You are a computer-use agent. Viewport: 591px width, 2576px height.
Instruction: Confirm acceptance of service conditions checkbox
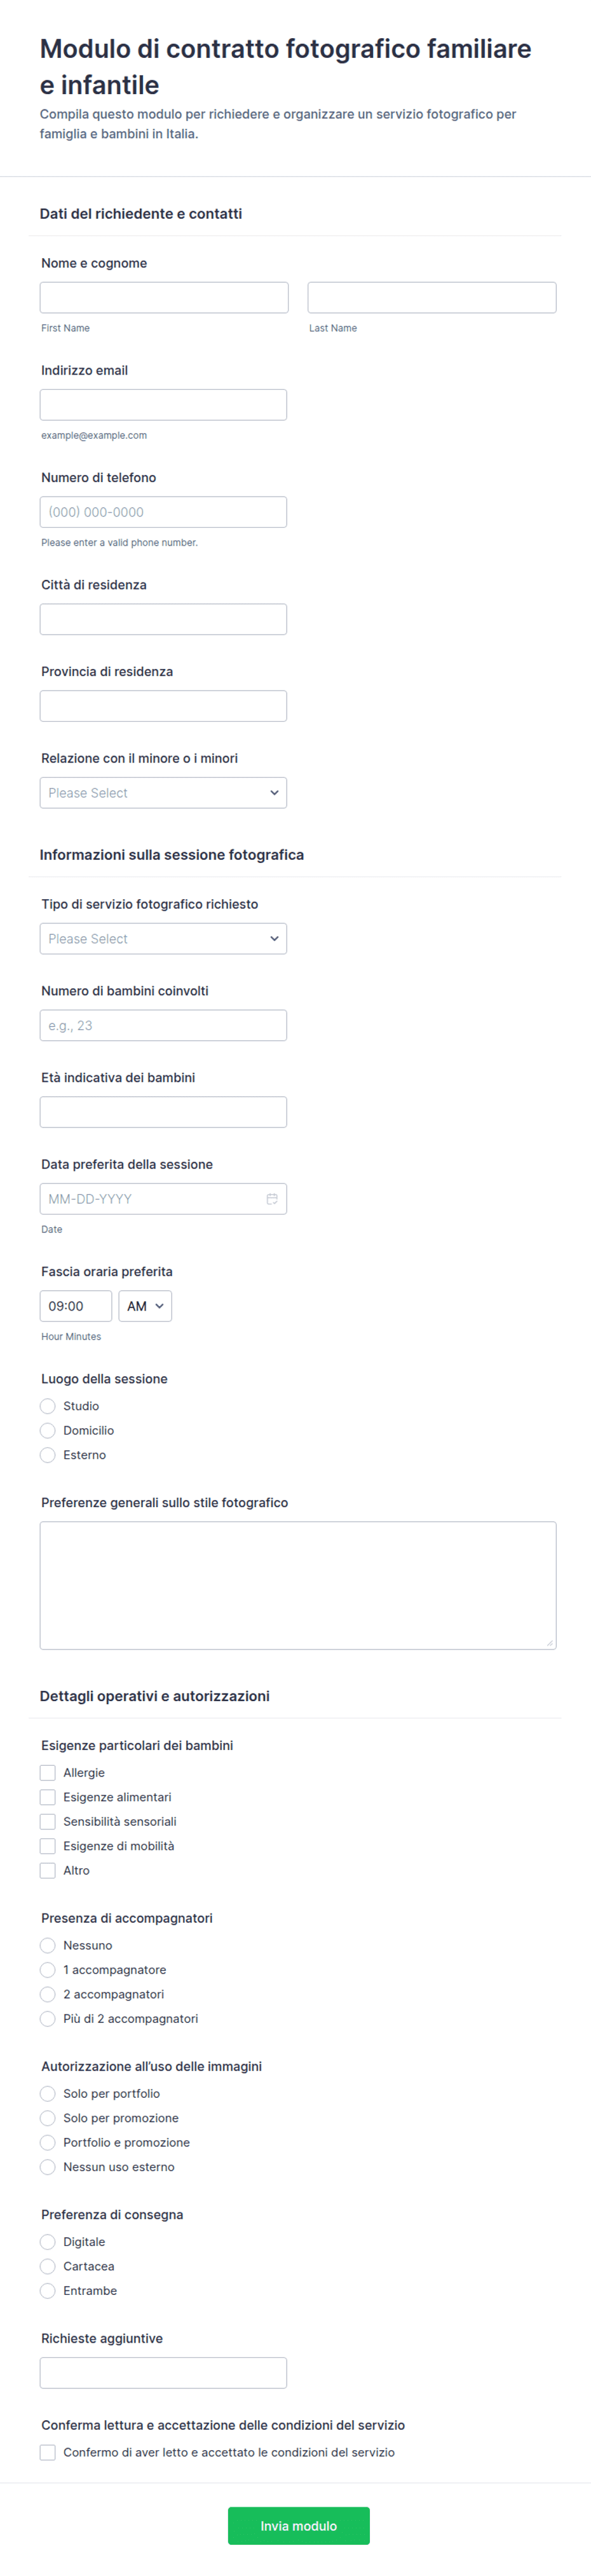pos(48,2452)
